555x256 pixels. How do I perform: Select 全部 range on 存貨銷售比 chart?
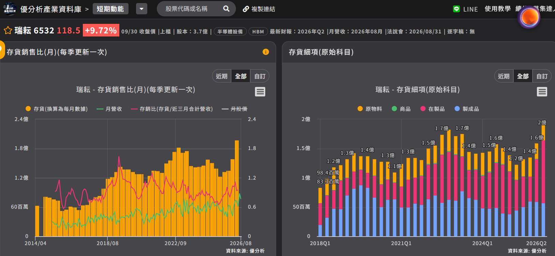pyautogui.click(x=241, y=76)
